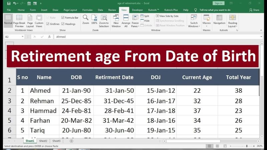Open the Zoom dialog magnifier

(86, 19)
